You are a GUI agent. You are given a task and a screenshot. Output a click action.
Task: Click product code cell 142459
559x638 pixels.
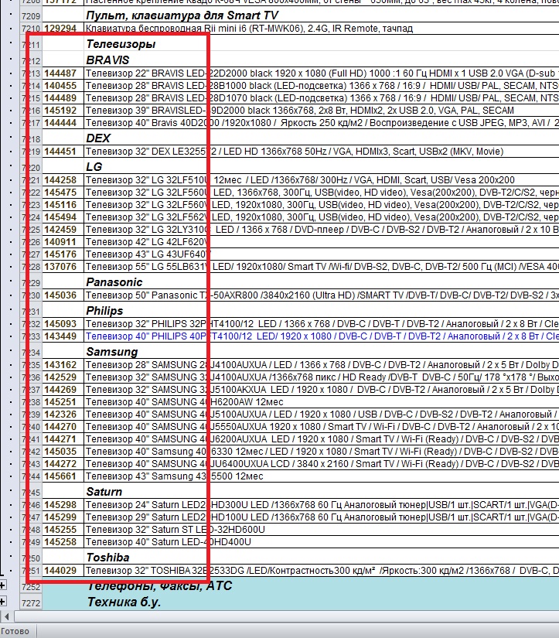pyautogui.click(x=63, y=230)
